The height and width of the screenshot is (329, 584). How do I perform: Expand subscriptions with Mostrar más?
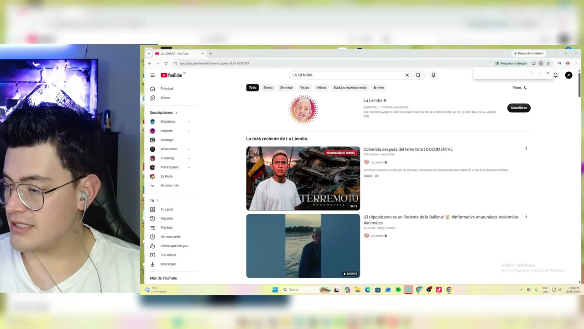coord(170,186)
